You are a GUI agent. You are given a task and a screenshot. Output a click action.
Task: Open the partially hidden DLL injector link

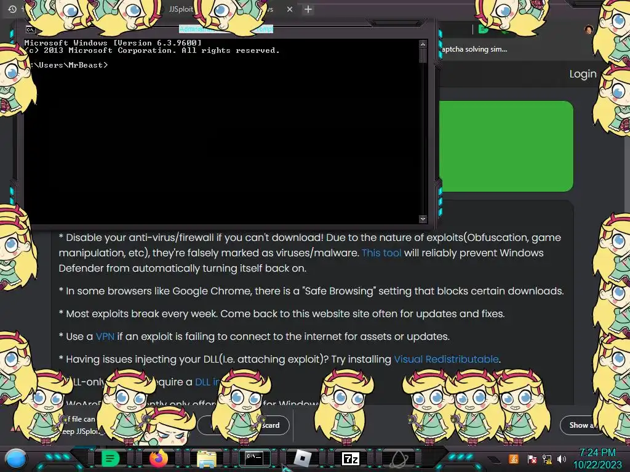[207, 382]
